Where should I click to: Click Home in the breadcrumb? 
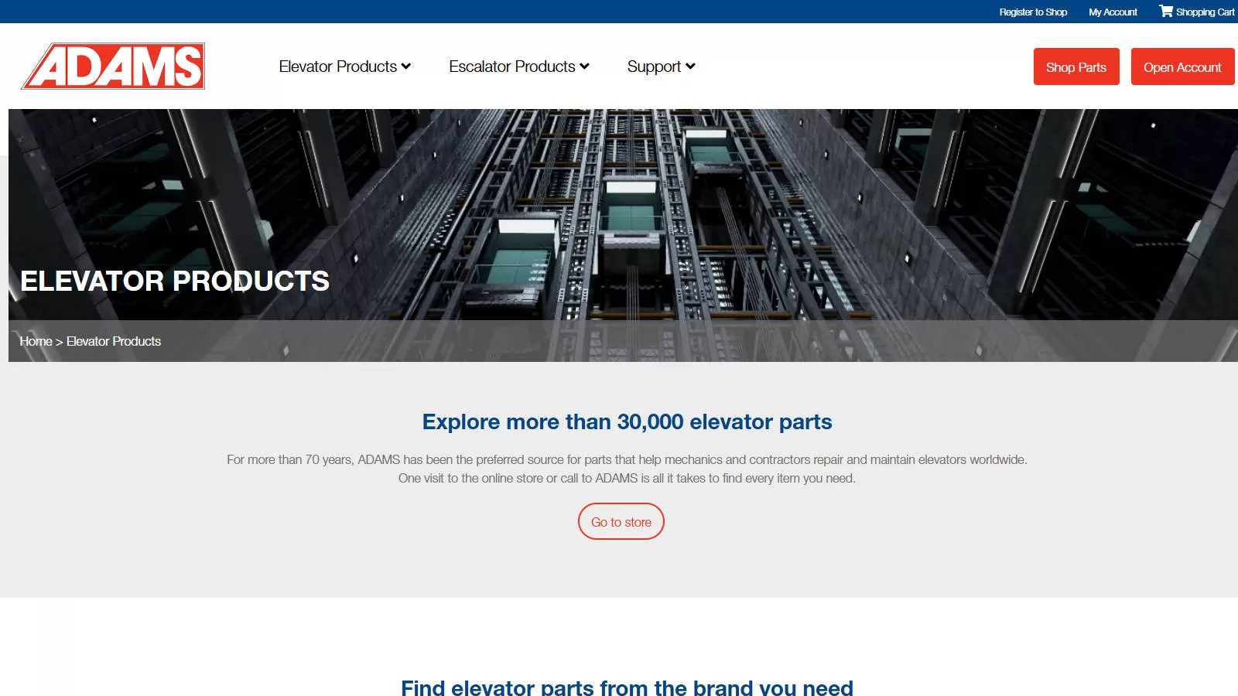pos(36,341)
